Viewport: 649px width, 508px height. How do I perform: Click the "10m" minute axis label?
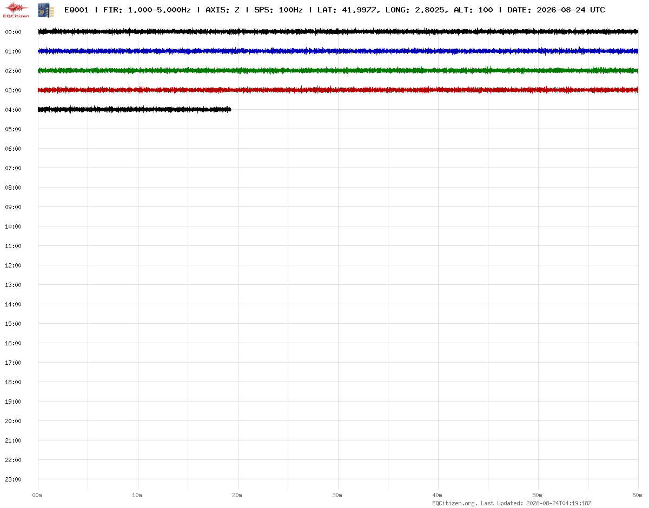pos(137,495)
